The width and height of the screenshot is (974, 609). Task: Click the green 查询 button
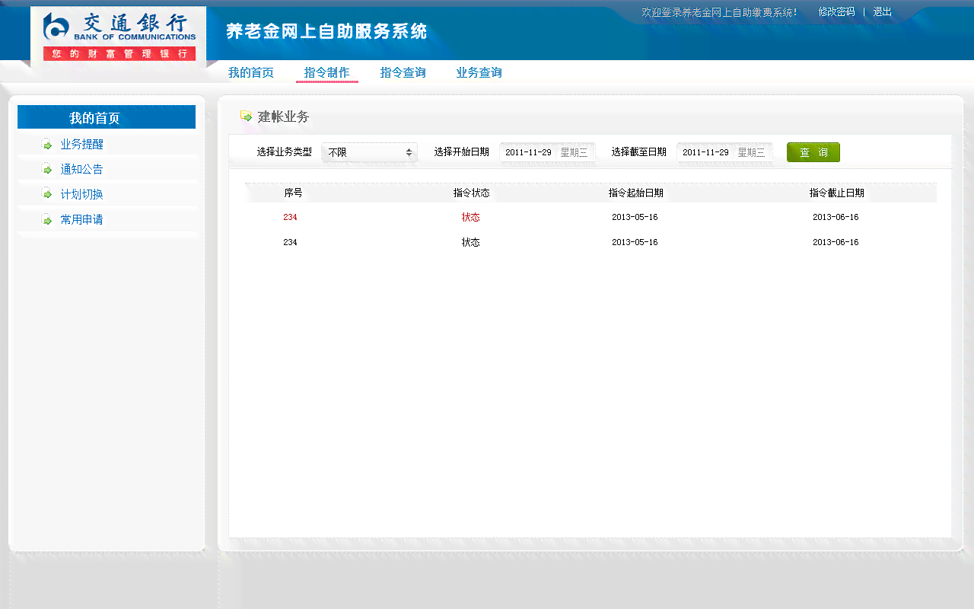click(x=813, y=152)
